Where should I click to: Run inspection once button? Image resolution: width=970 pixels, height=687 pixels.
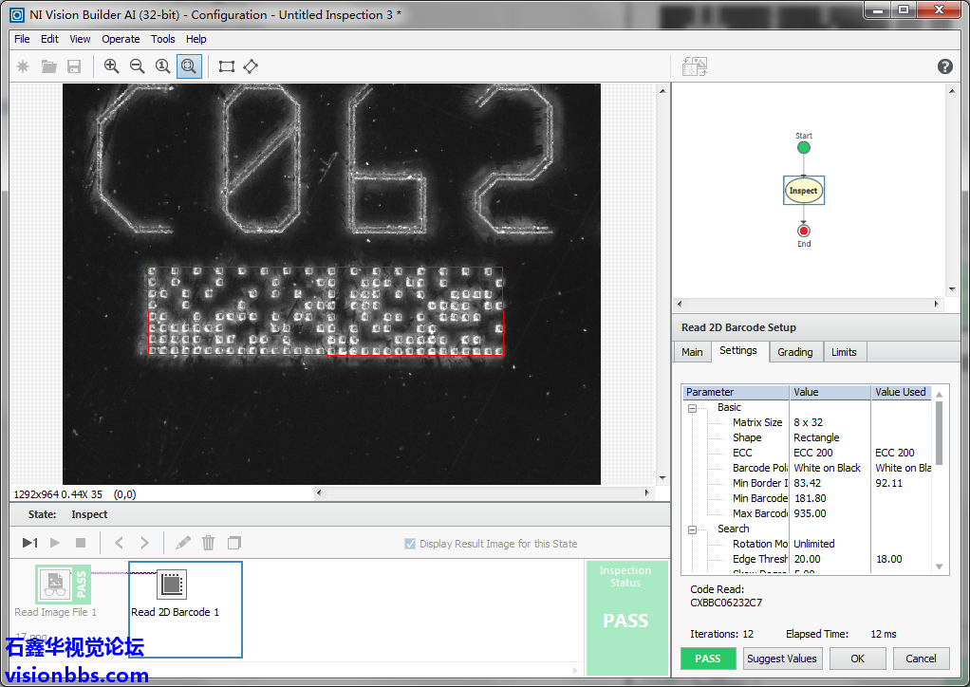click(29, 543)
